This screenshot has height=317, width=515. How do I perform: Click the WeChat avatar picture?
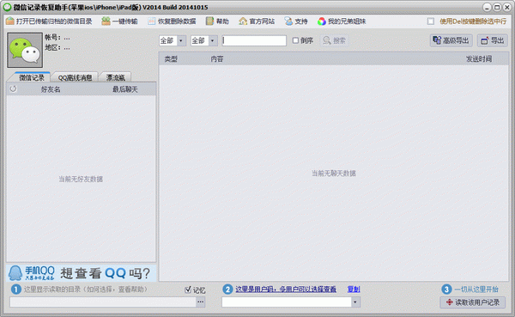click(25, 50)
